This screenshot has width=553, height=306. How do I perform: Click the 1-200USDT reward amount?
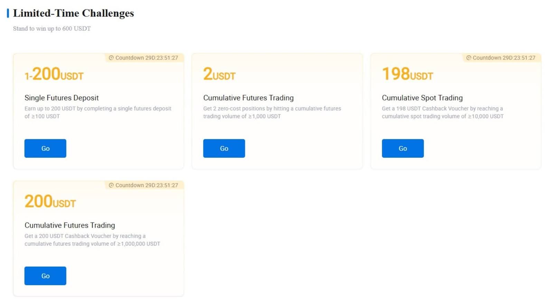click(x=54, y=74)
